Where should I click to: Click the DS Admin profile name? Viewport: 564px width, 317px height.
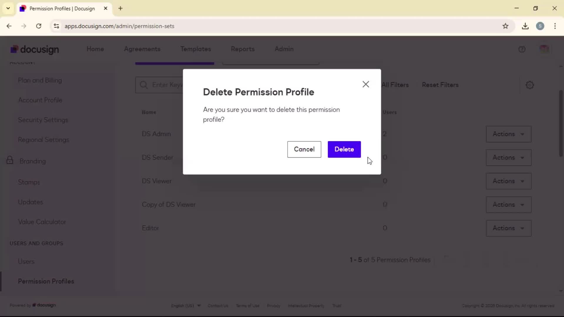point(156,134)
